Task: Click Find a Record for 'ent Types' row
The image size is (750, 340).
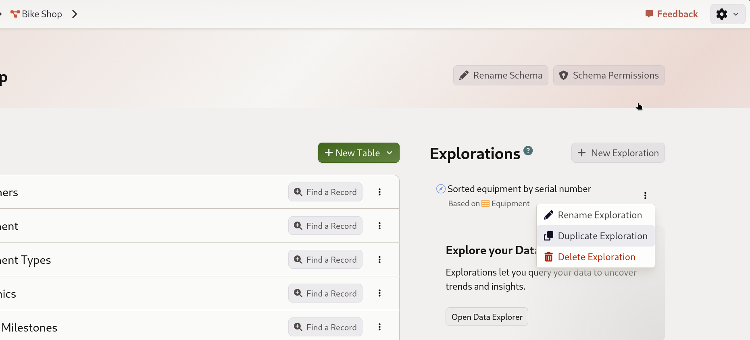Action: (325, 260)
